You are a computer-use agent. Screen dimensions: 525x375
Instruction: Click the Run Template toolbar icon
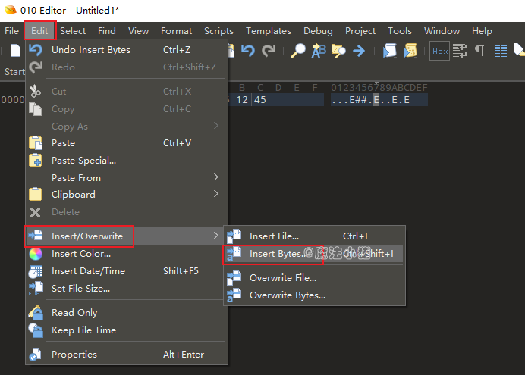point(410,51)
